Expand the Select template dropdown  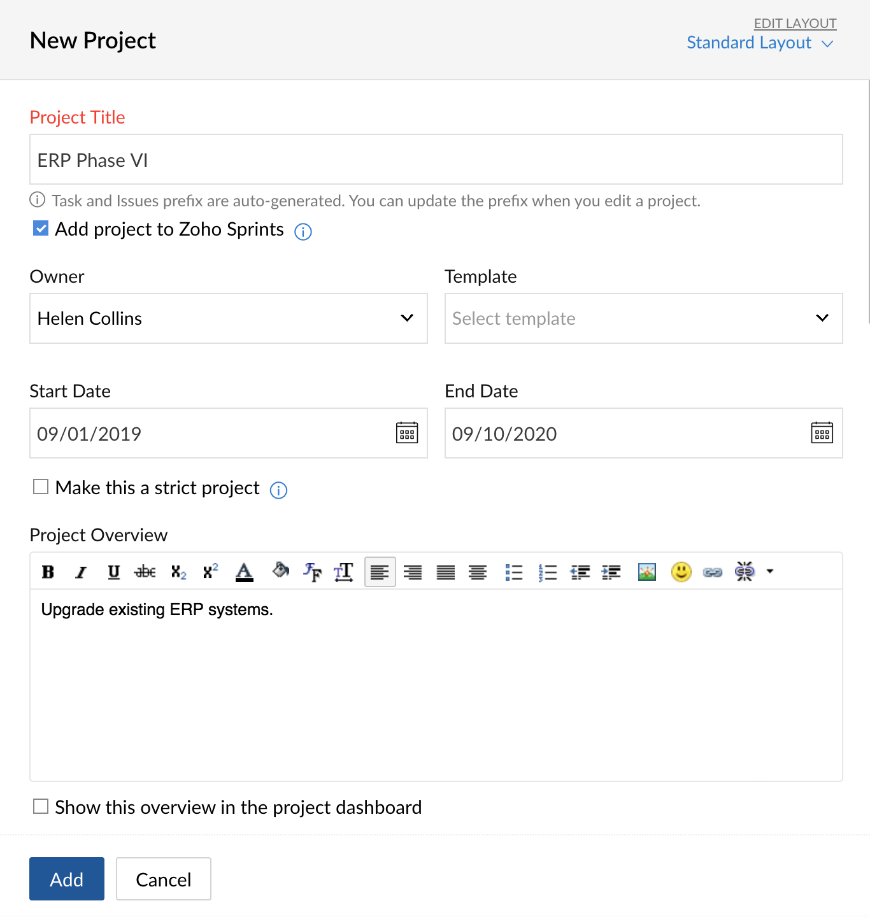643,318
